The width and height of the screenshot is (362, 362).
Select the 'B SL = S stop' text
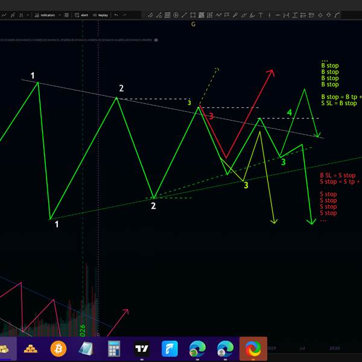(x=337, y=176)
